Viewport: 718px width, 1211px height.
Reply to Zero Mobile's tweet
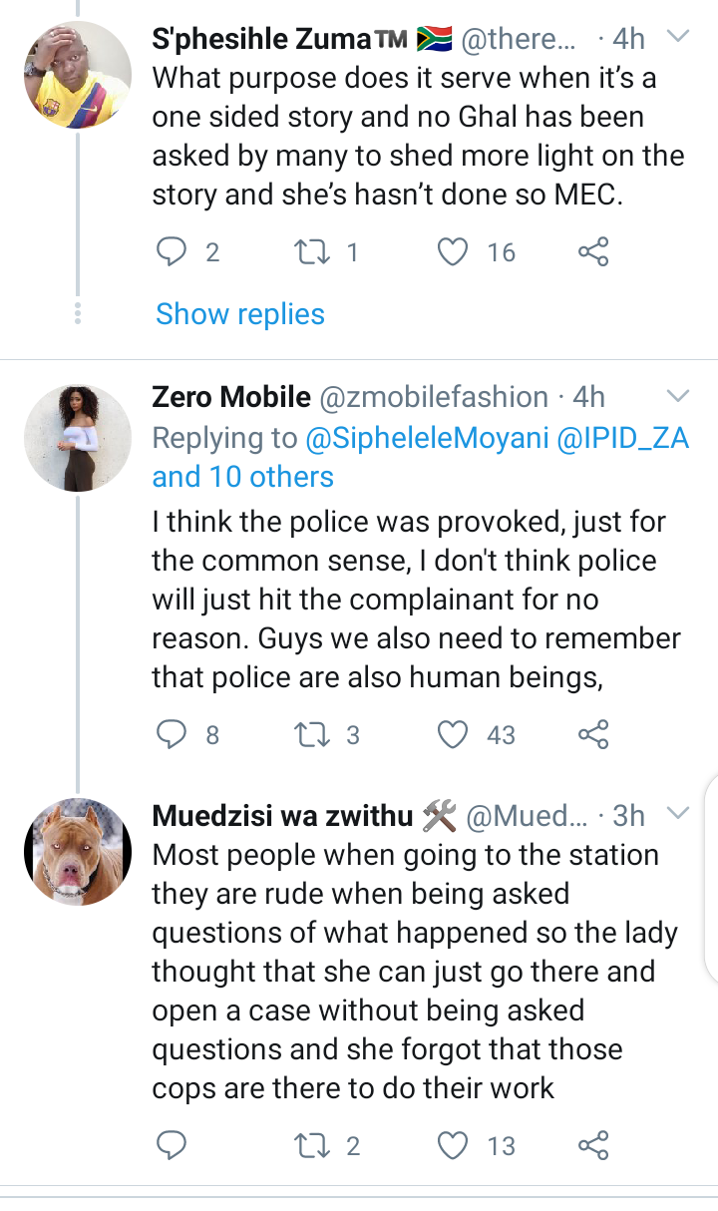[x=173, y=735]
